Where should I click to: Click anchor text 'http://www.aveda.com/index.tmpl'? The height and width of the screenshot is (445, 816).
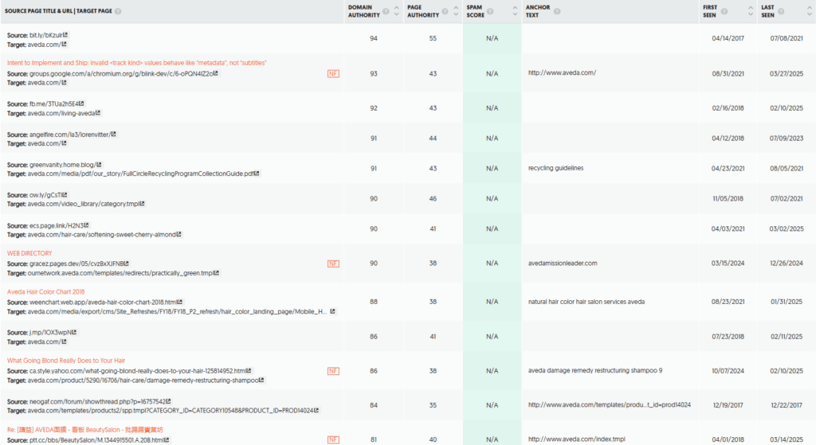pyautogui.click(x=577, y=439)
